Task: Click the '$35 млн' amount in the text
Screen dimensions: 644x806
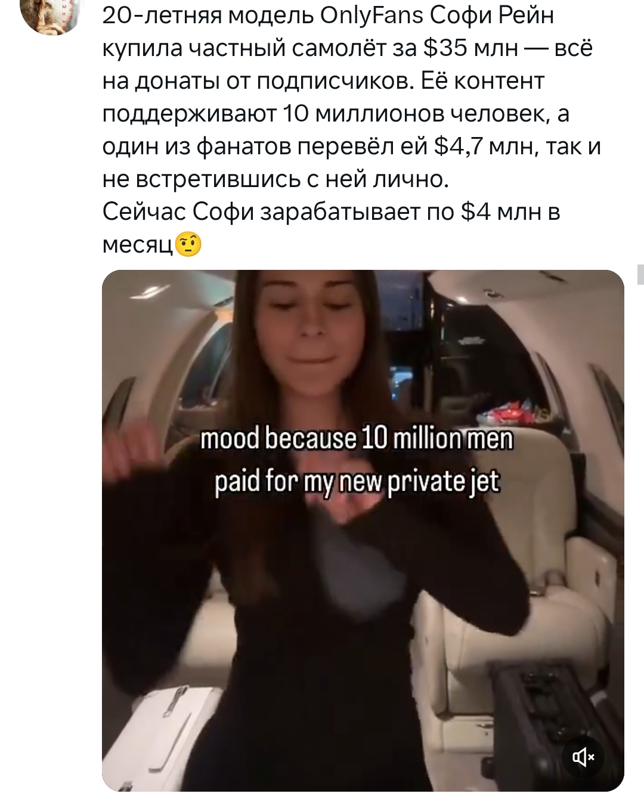Action: coord(470,48)
